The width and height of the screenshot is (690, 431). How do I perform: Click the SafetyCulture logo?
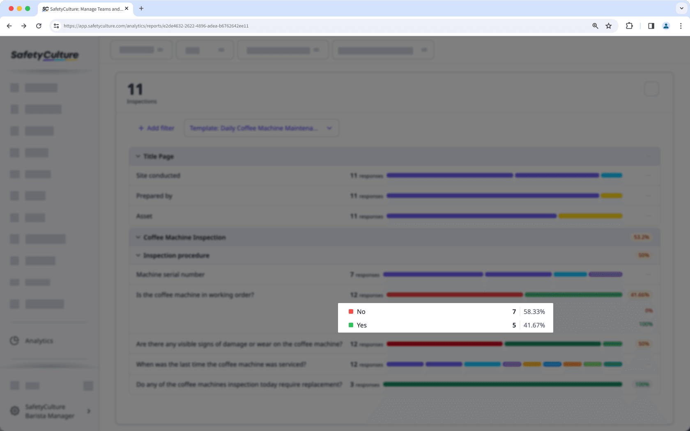pyautogui.click(x=44, y=55)
